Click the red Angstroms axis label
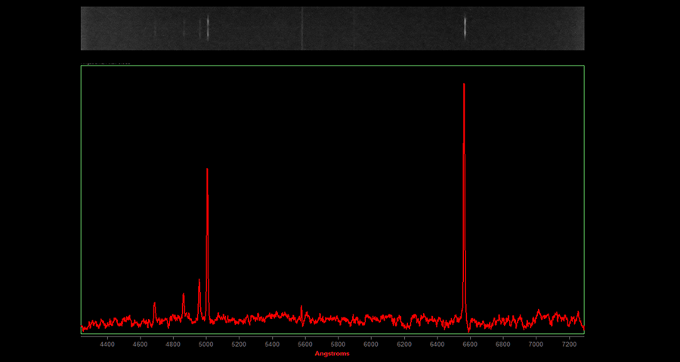Image resolution: width=680 pixels, height=362 pixels. [x=332, y=354]
